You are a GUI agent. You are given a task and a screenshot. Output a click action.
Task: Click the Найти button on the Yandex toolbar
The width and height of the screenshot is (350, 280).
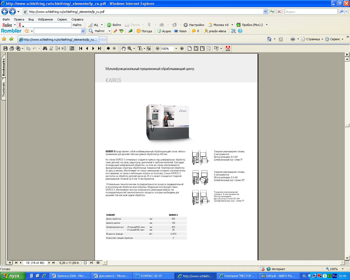(x=77, y=25)
